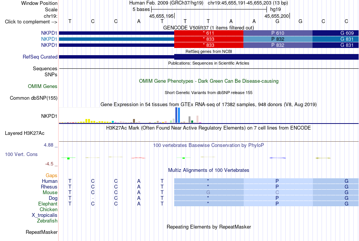
Task: Click the '5 bases' scale bar label
Action: point(141,9)
